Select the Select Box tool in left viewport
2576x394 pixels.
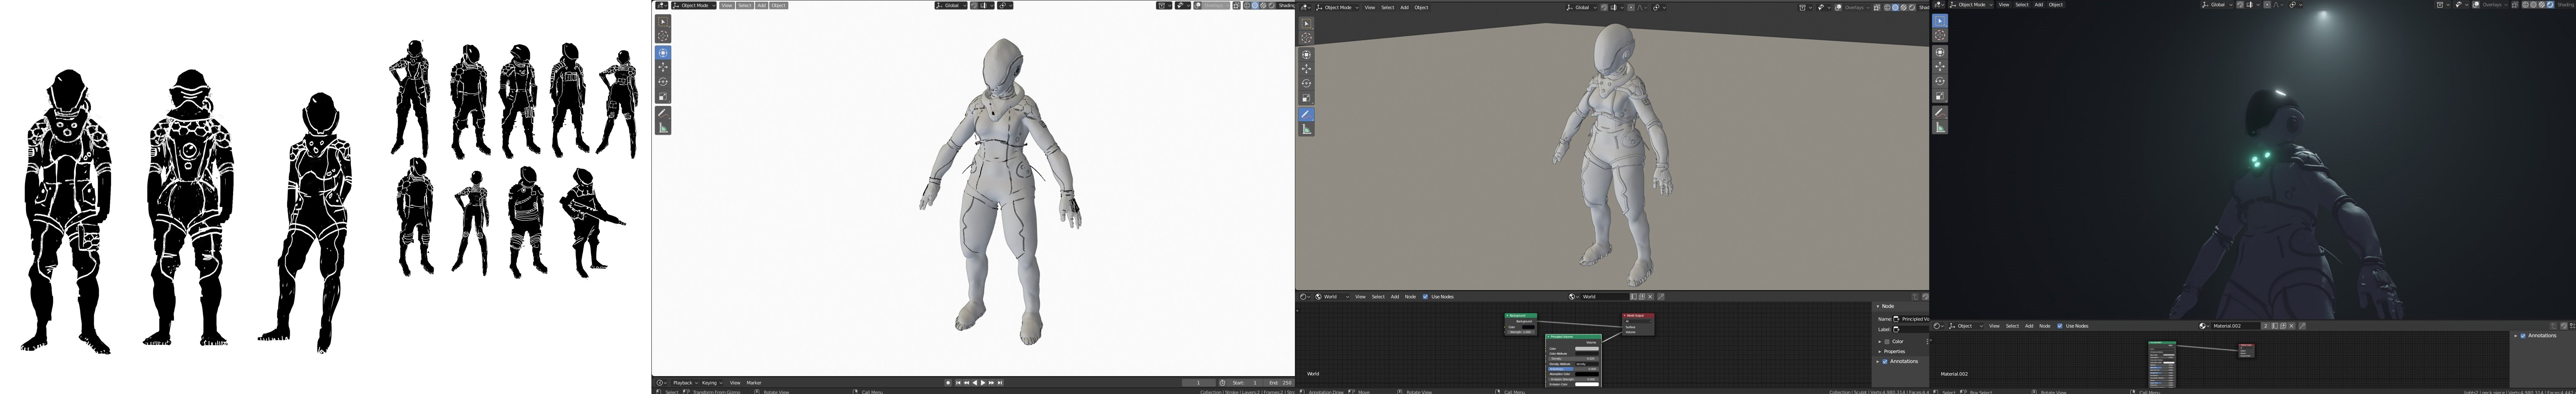663,21
